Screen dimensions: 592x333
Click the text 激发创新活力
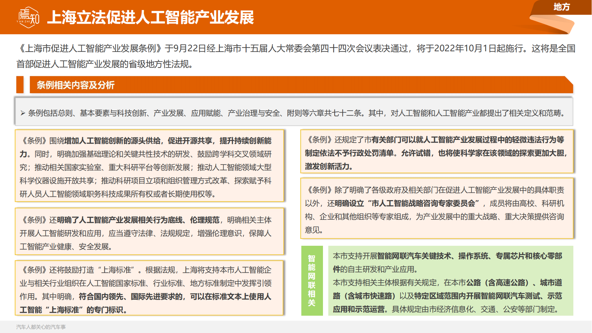327,166
